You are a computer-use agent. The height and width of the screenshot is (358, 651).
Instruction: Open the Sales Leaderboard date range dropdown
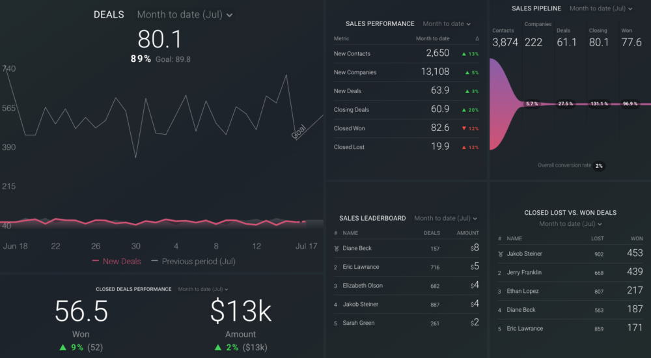click(x=445, y=219)
